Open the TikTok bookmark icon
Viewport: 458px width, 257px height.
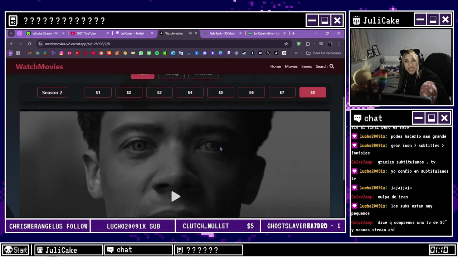(x=276, y=53)
